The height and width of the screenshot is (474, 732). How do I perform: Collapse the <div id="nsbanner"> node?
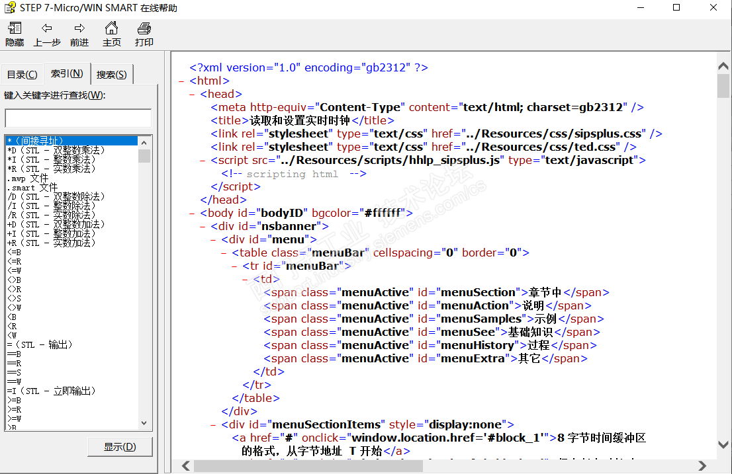(203, 227)
